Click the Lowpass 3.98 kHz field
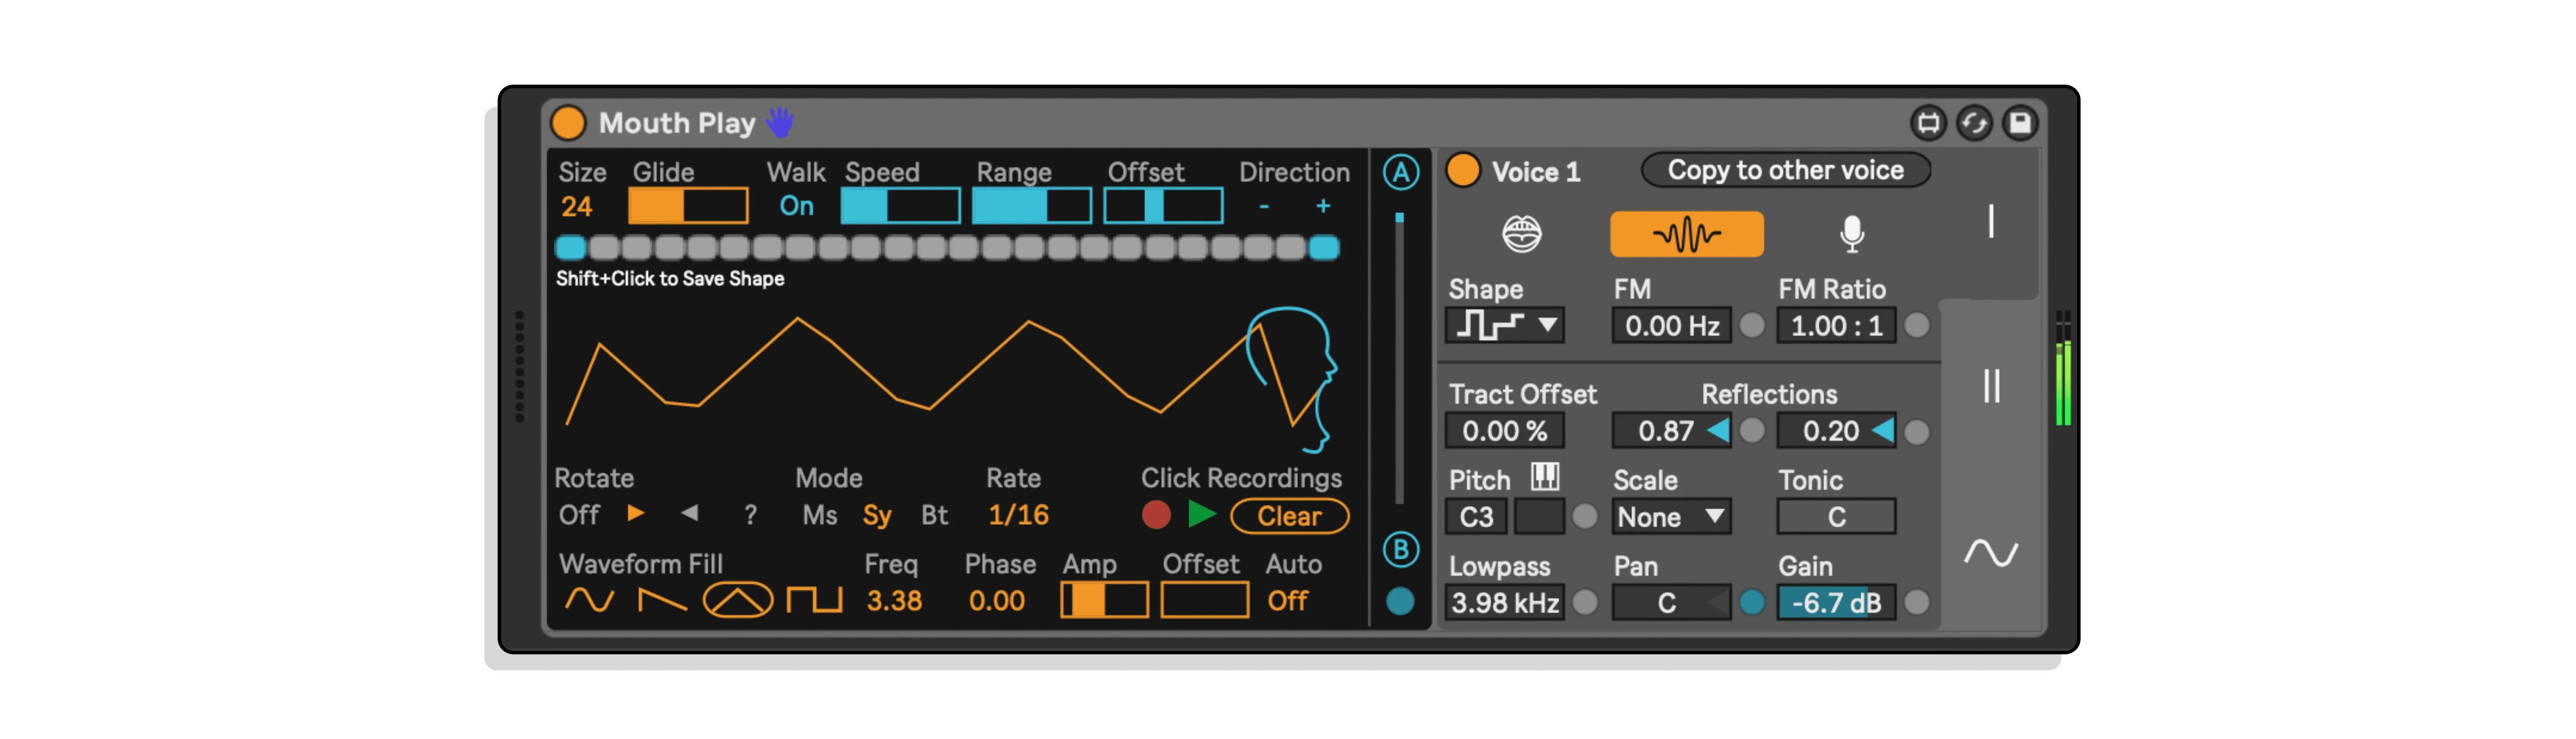Screen dimensions: 2576x739 [x=1505, y=603]
